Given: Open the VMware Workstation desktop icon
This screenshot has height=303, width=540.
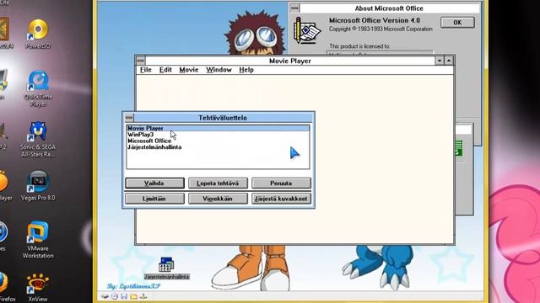Looking at the screenshot, I should (x=38, y=240).
